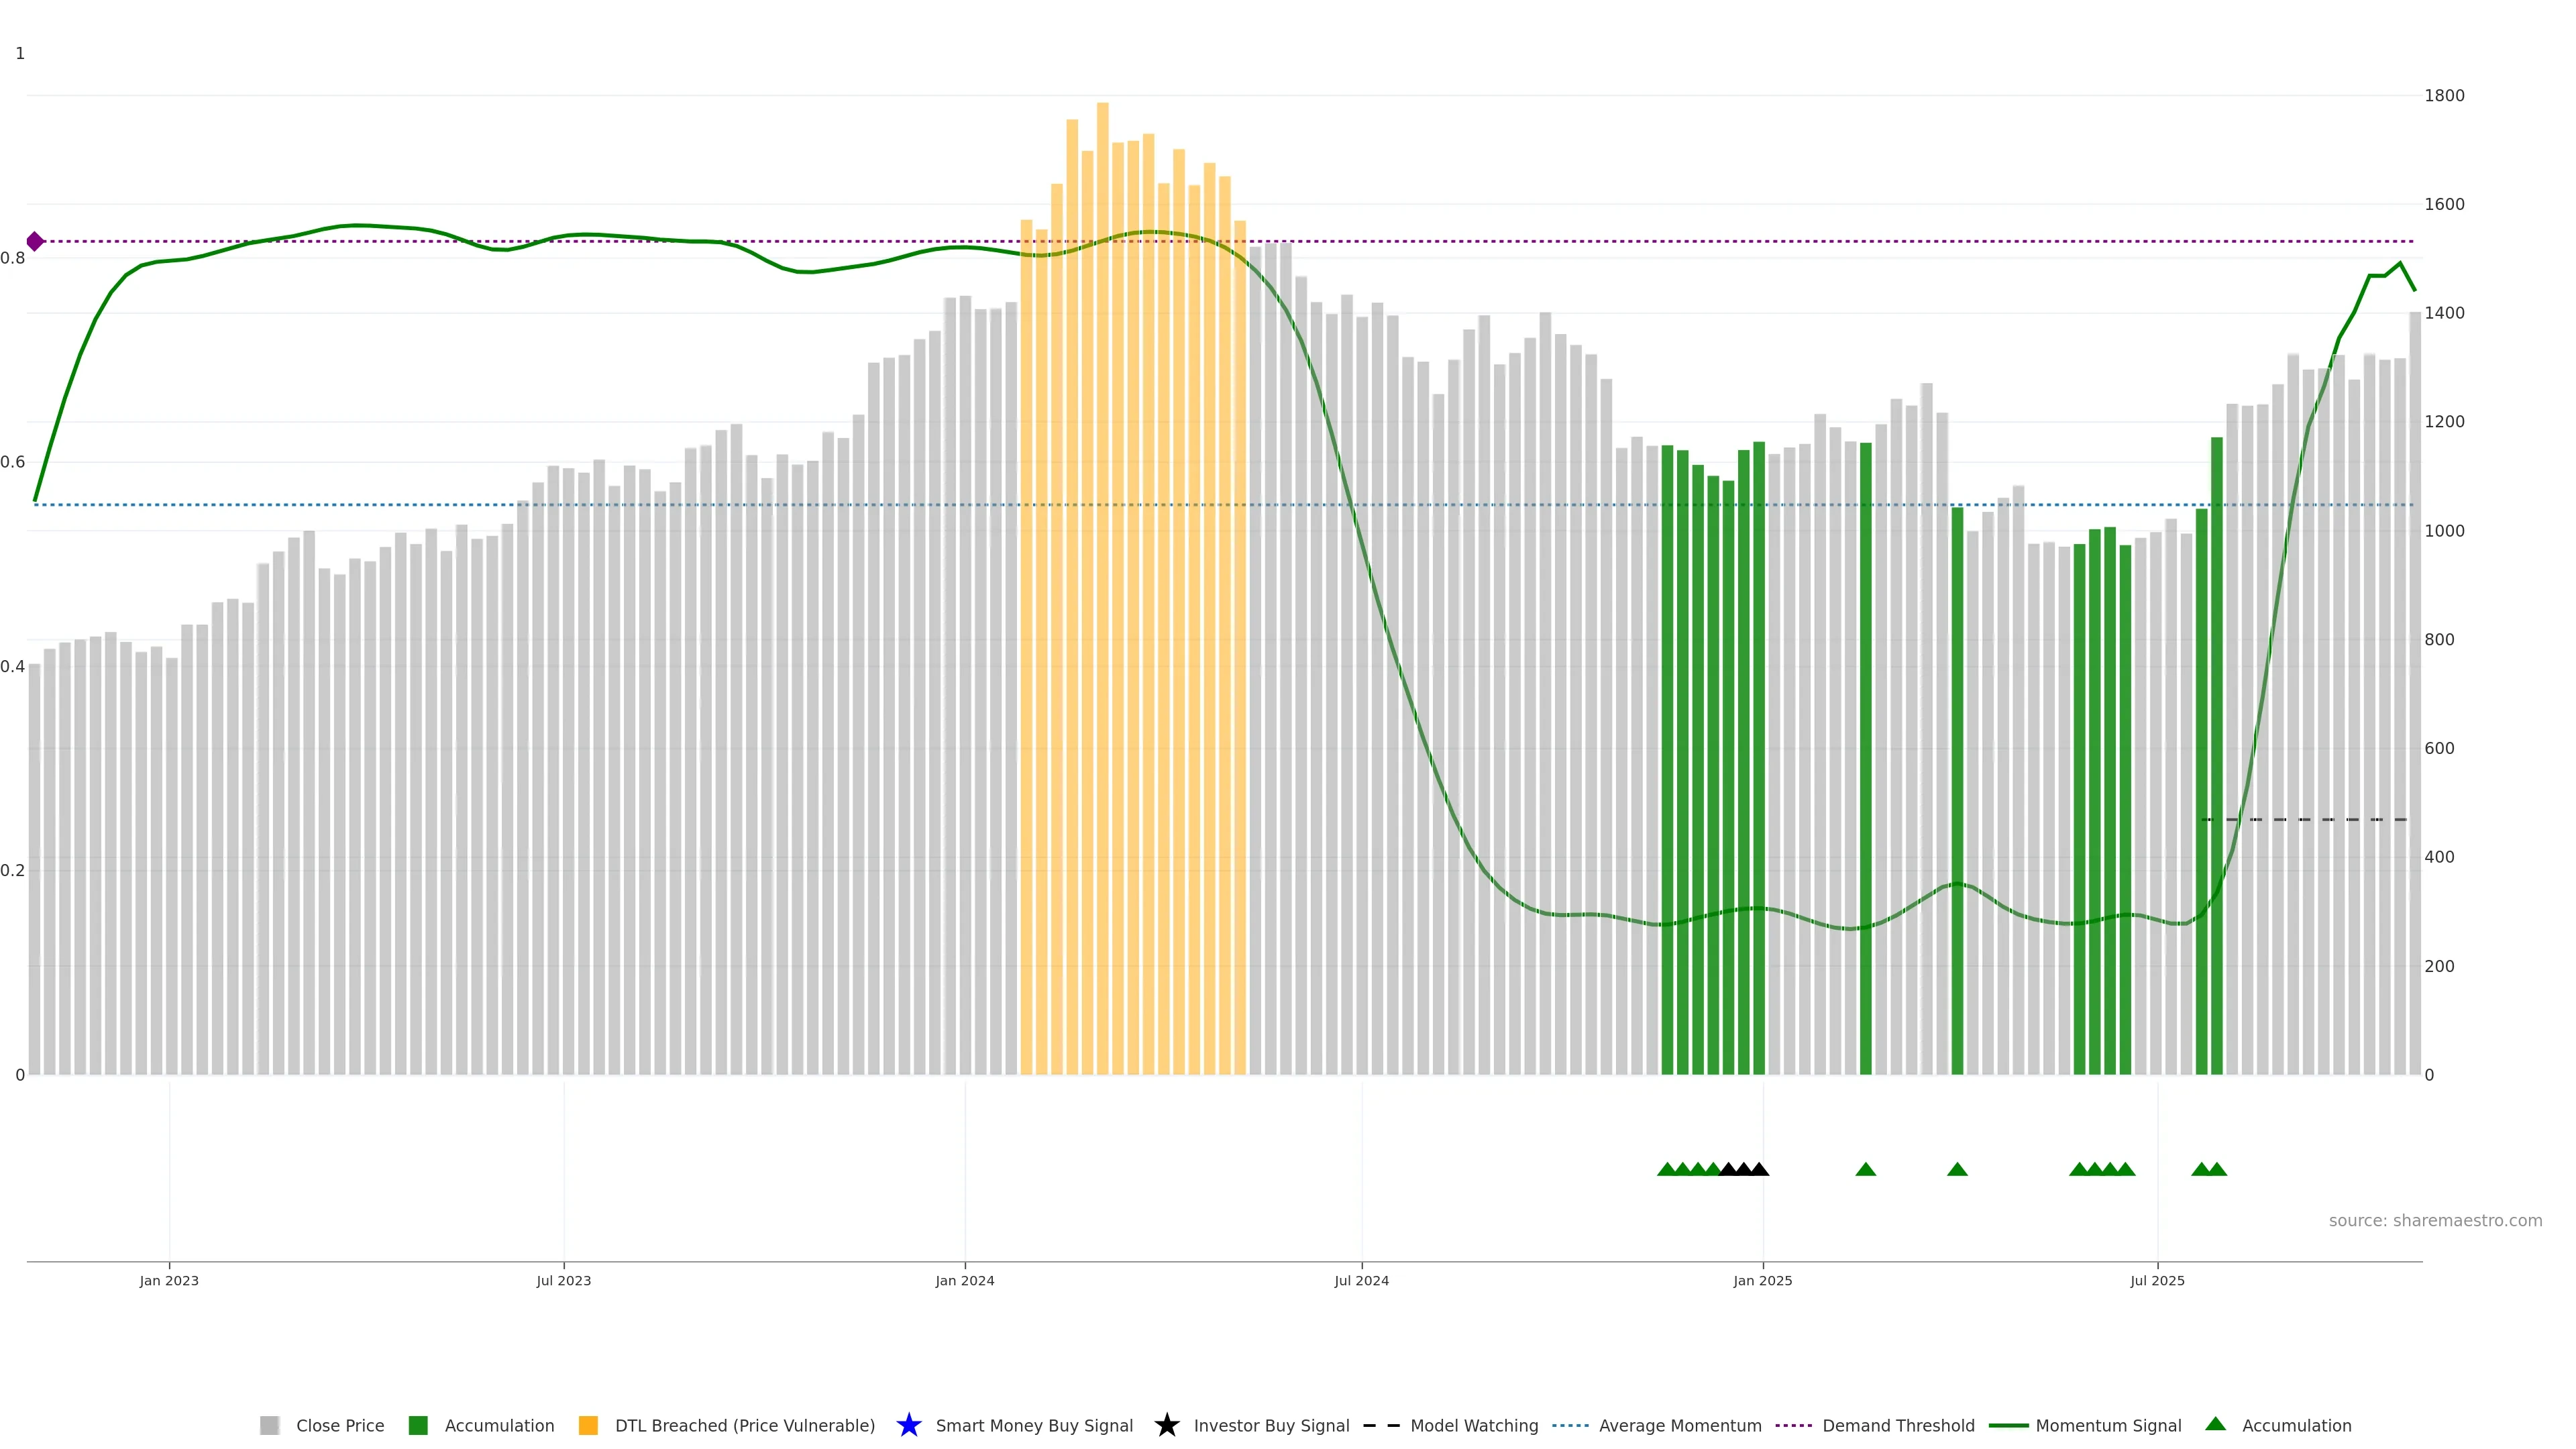
Task: Click the blue star Smart Money legend icon
Action: click(908, 1425)
